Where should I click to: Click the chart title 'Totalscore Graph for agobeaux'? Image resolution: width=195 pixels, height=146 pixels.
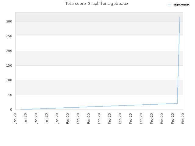click(97, 4)
